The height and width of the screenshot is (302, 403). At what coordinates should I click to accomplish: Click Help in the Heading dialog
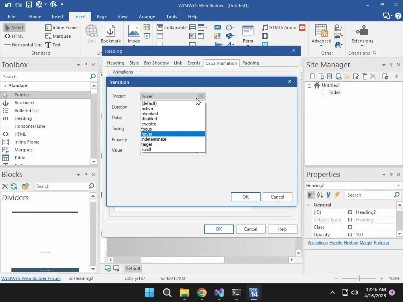[282, 229]
